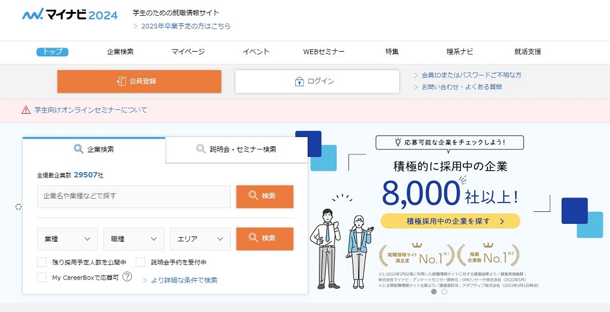
Task: Click the 掲載企業数 No.1 laurel badge
Action: click(488, 255)
